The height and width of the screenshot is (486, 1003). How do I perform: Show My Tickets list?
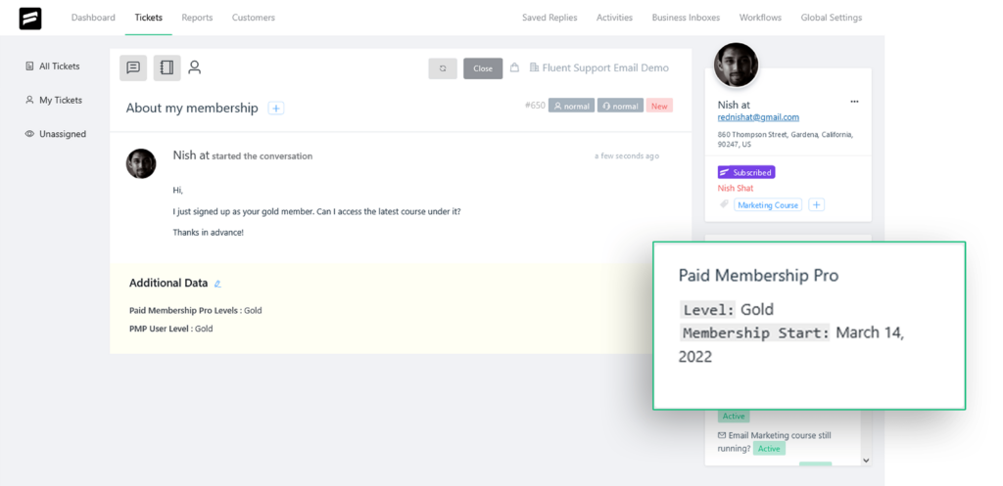(x=61, y=100)
